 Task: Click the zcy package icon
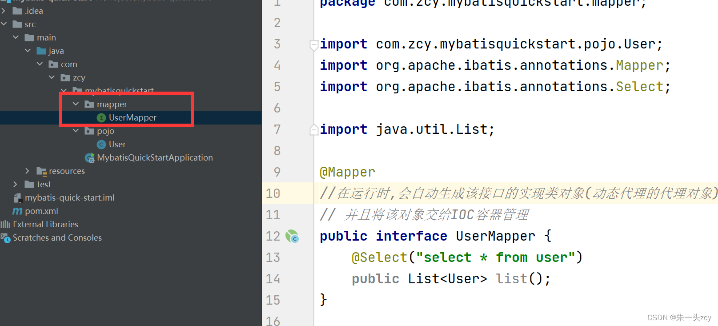point(65,77)
